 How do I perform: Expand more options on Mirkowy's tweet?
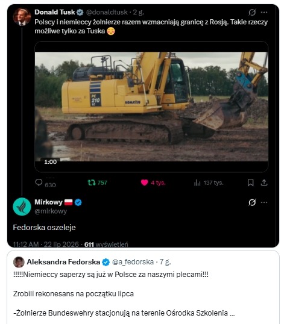point(264,202)
